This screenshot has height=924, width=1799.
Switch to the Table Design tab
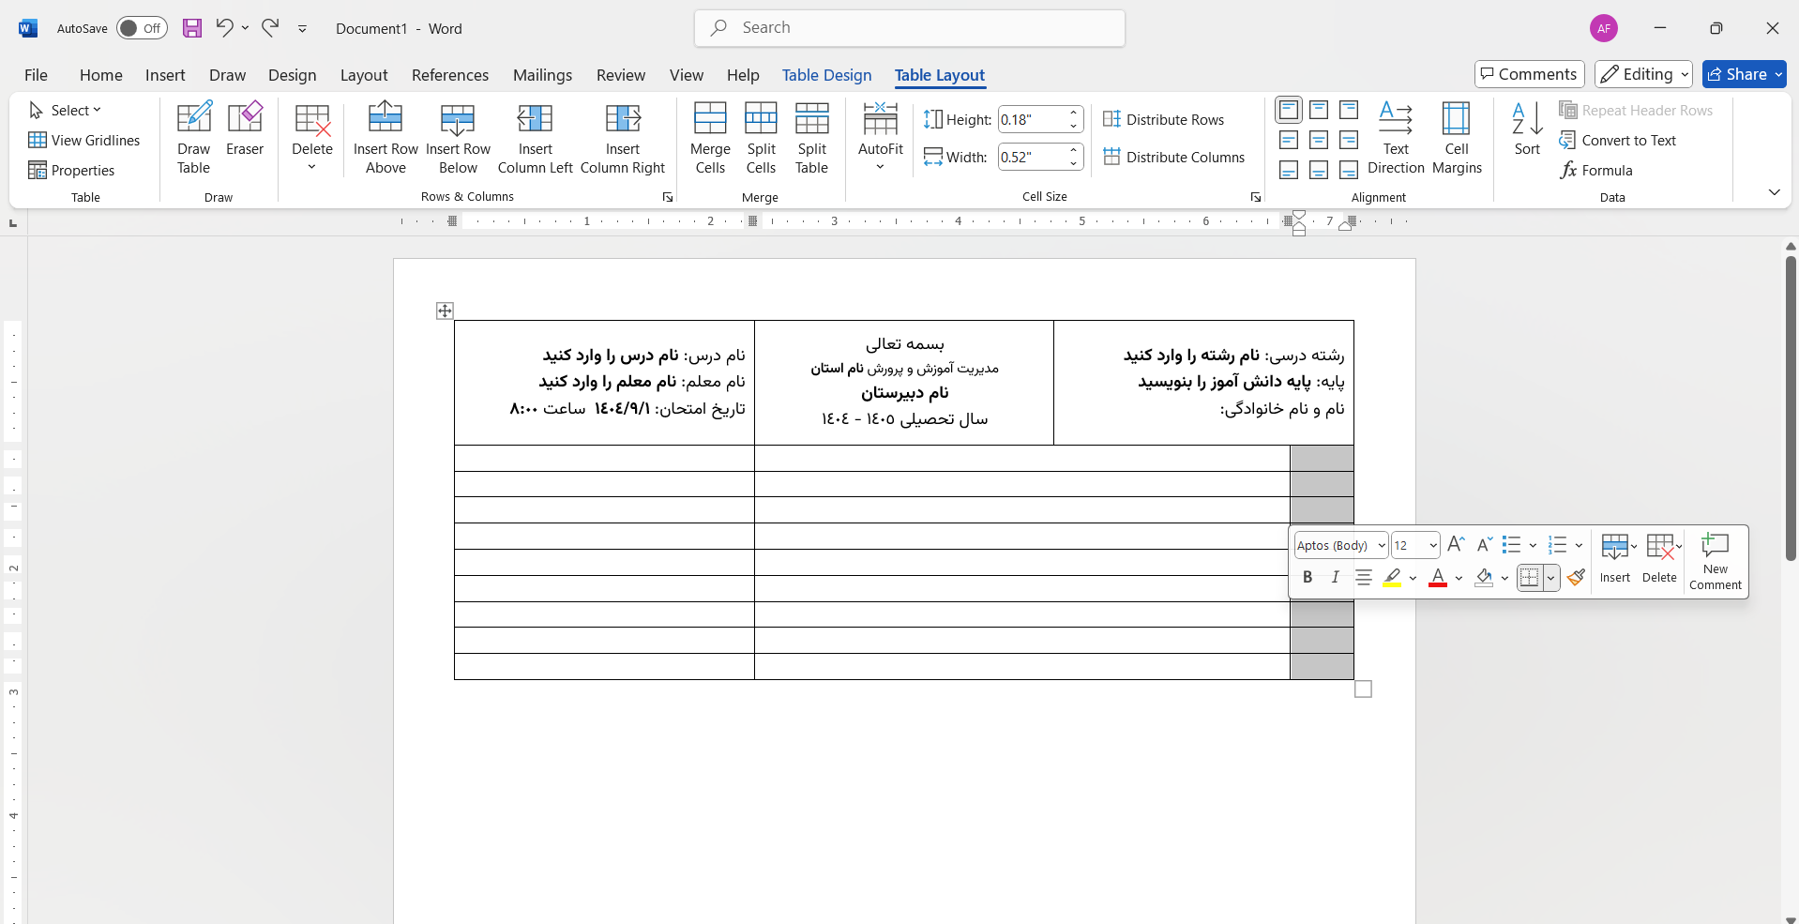(826, 75)
